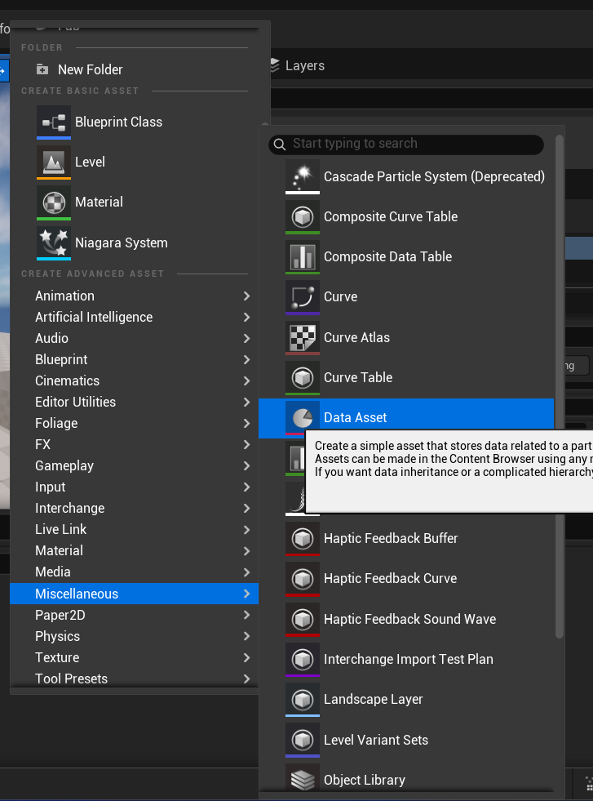Click the Level asset icon

[x=54, y=162]
